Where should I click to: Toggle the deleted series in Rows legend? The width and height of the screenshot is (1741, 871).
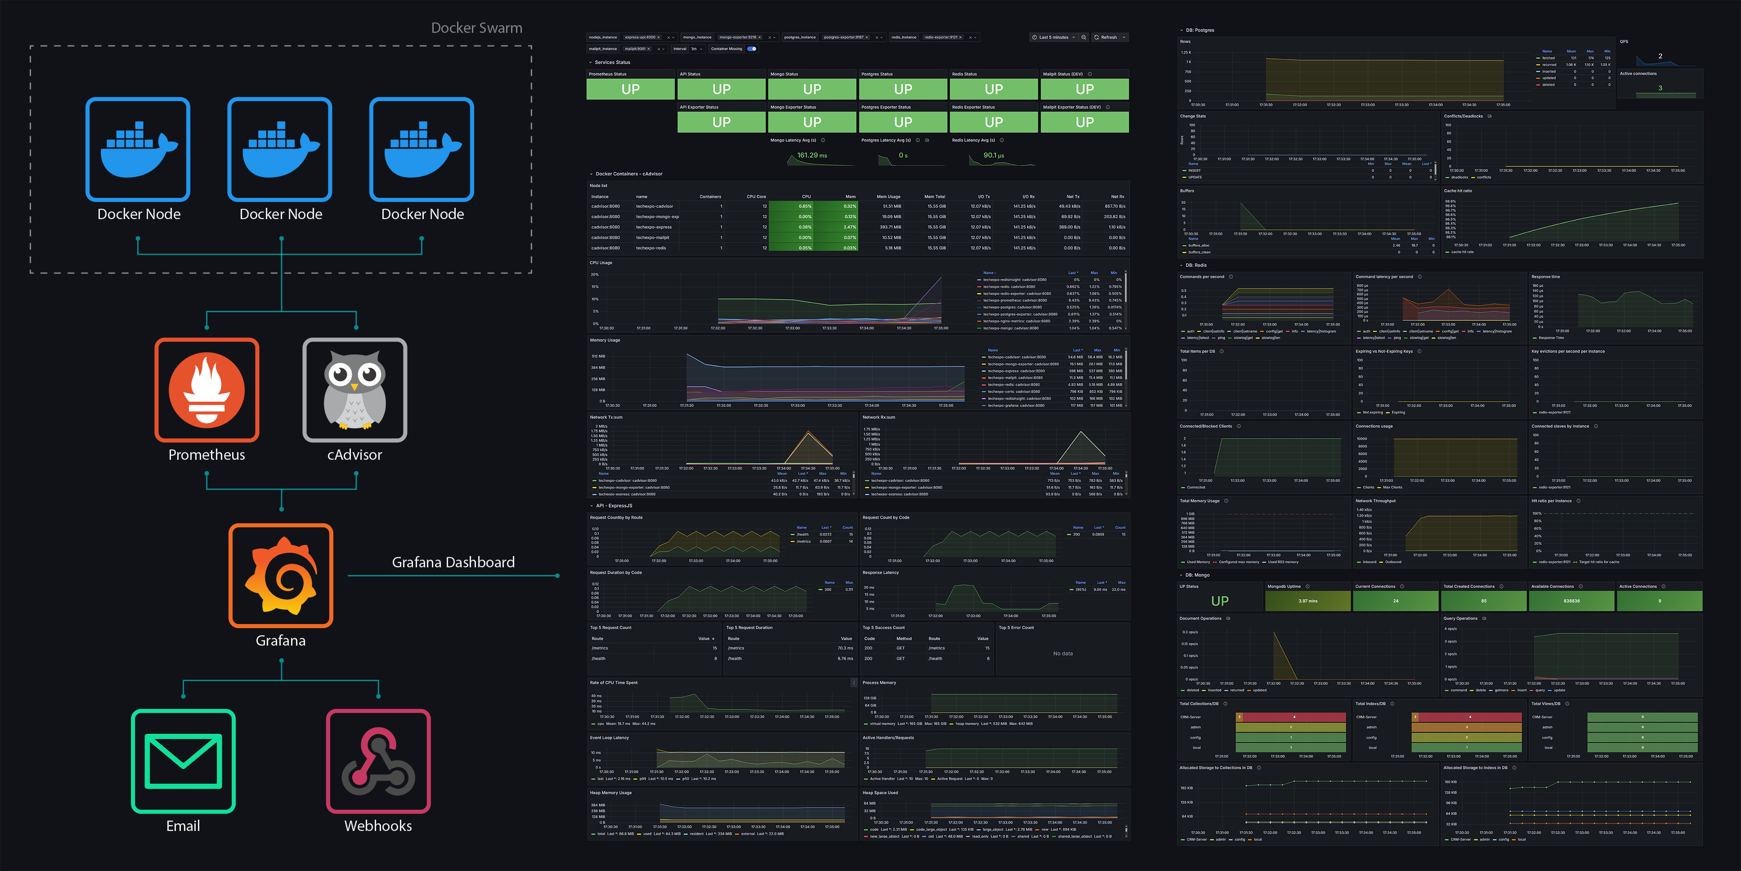pos(1545,85)
